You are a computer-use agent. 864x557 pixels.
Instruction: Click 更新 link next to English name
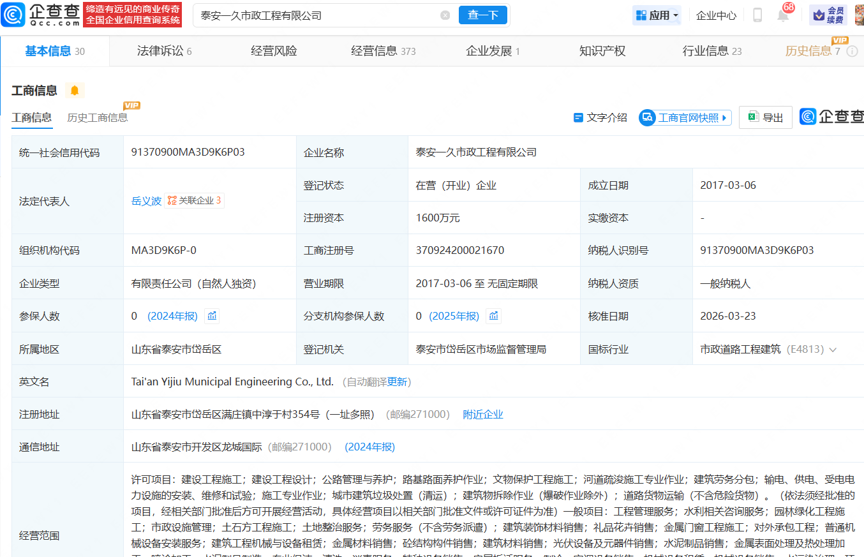397,382
